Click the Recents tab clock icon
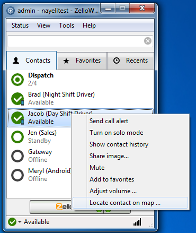 click(x=117, y=61)
